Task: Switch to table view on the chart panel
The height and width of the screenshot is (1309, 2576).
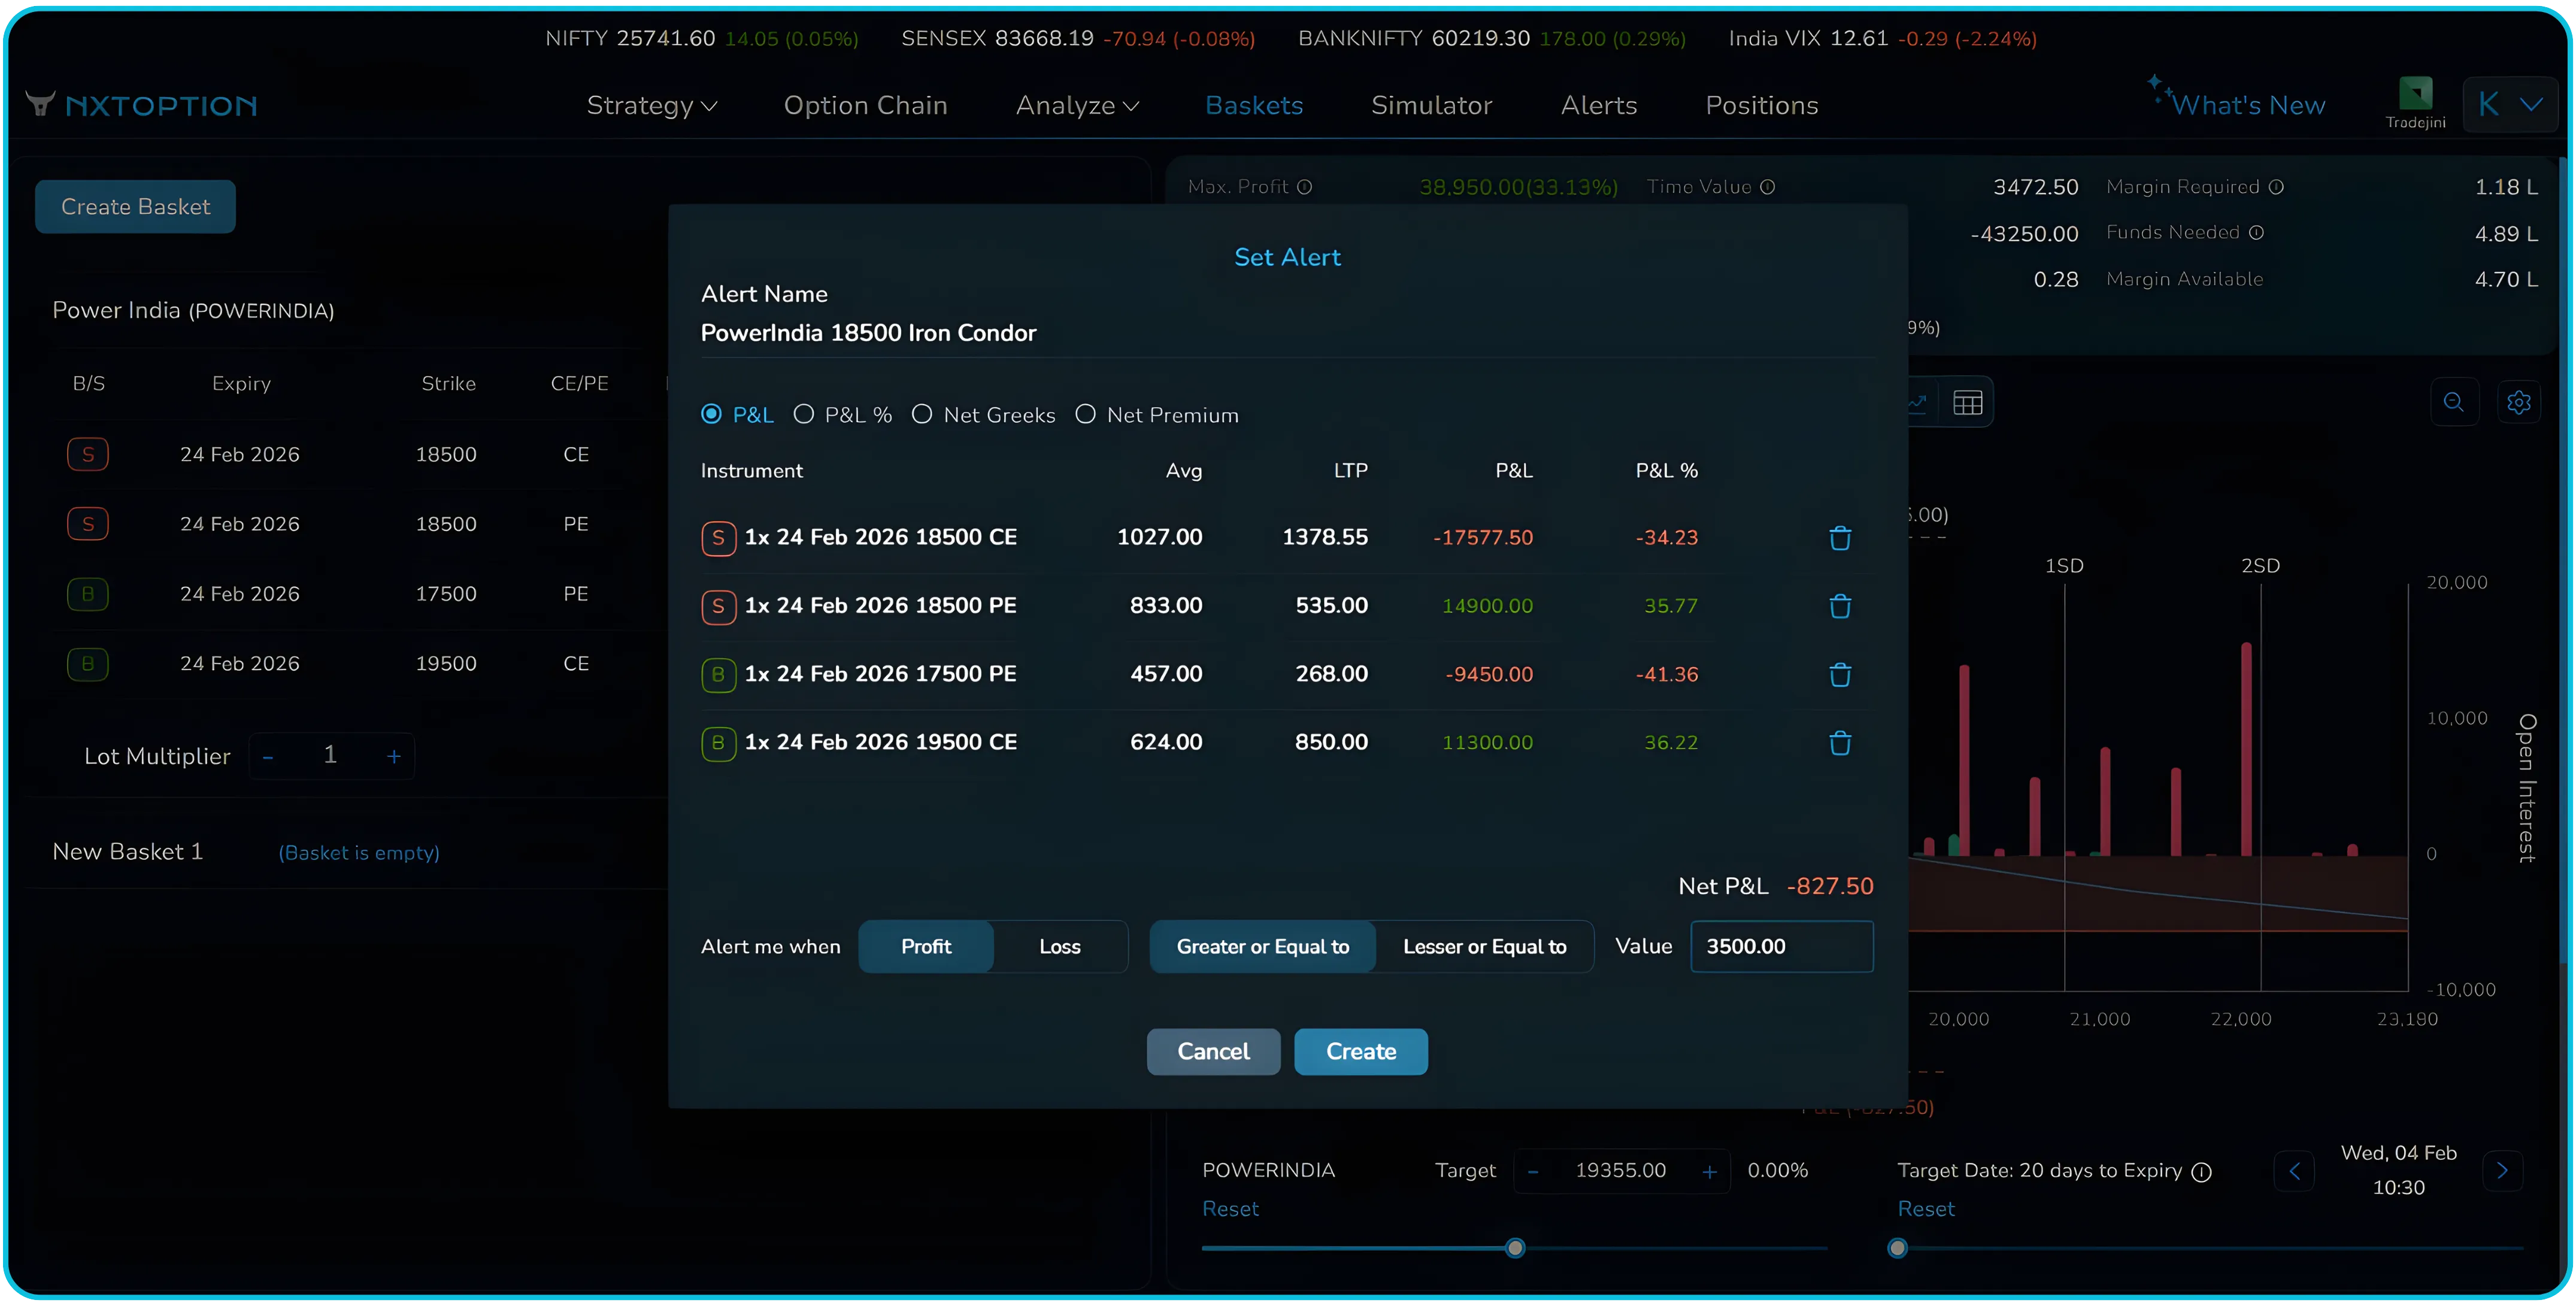Action: 1967,401
